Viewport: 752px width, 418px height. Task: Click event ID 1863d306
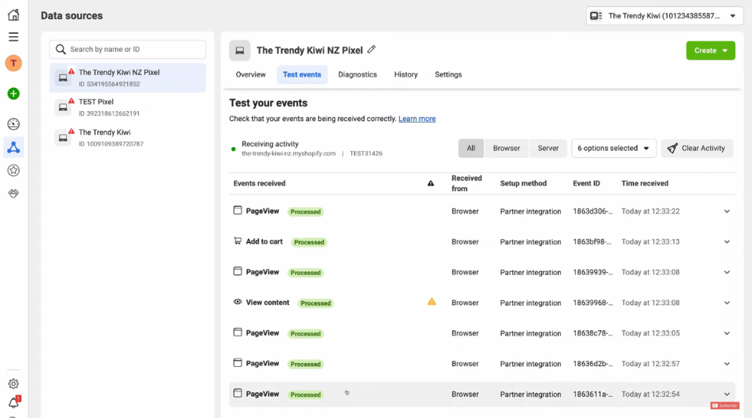point(593,211)
